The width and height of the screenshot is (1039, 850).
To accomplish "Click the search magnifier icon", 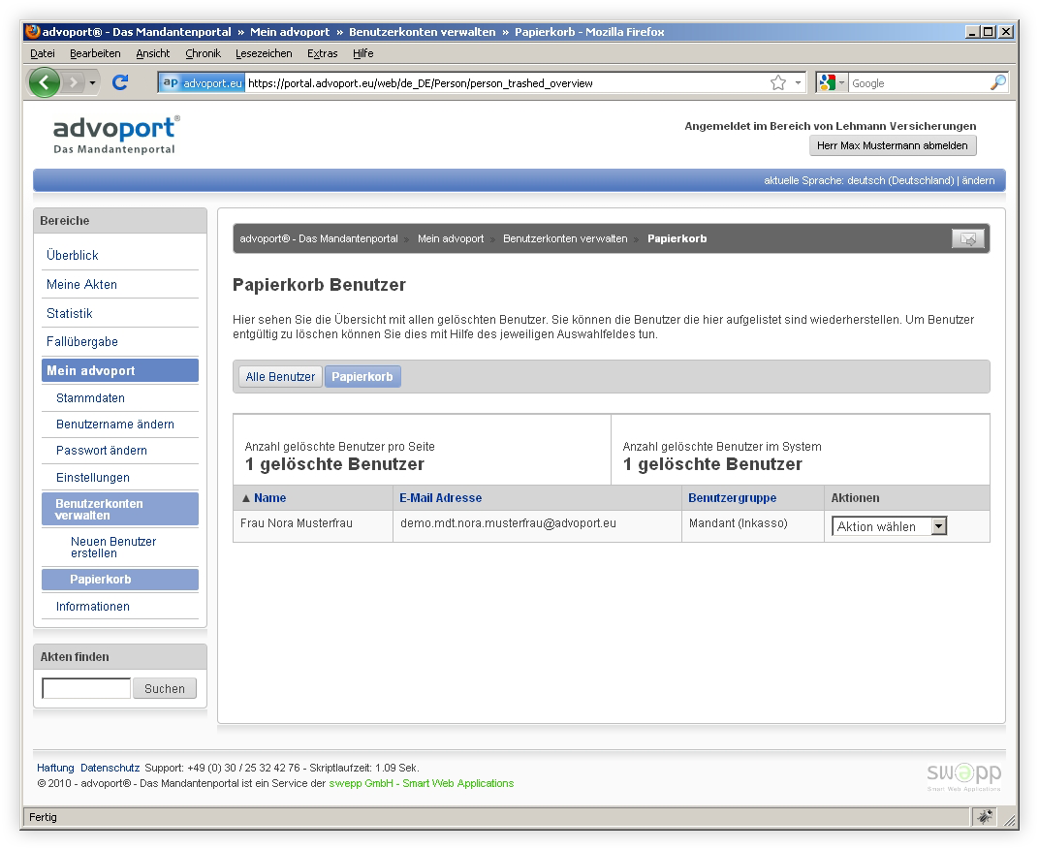I will pos(997,82).
